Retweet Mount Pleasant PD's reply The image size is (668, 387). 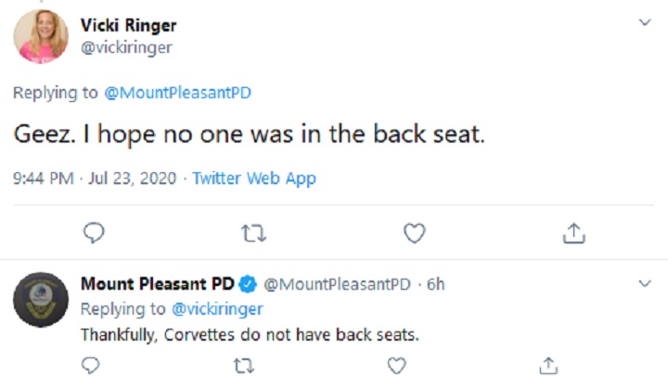click(244, 366)
